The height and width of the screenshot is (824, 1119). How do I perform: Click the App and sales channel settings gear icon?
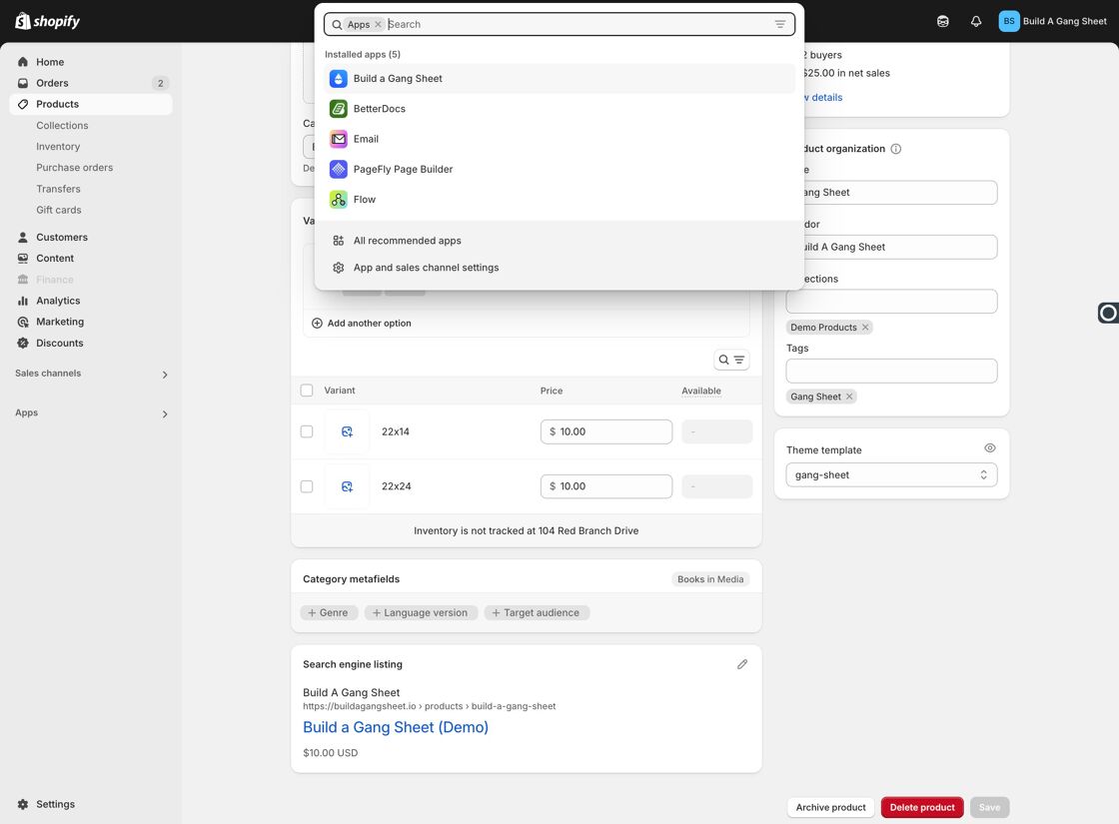pyautogui.click(x=339, y=268)
